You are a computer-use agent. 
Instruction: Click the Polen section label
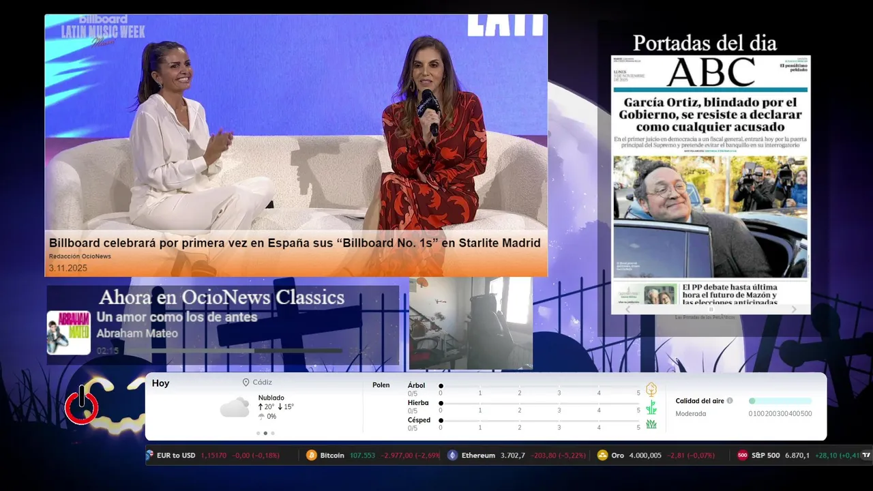tap(381, 385)
